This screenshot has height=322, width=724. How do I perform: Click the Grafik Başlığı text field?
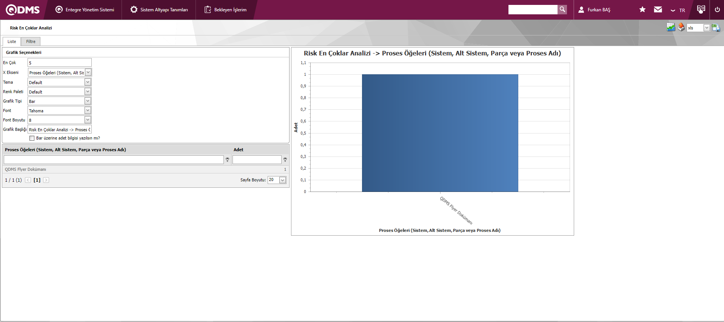coord(60,129)
